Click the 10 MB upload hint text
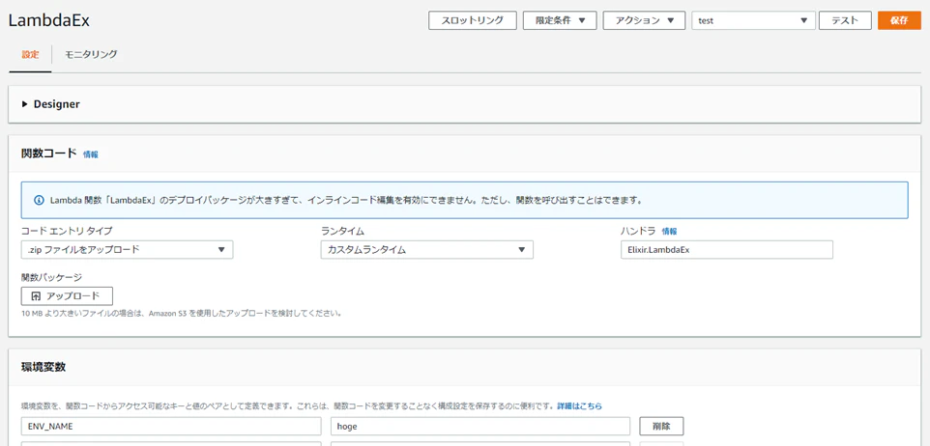Image resolution: width=930 pixels, height=446 pixels. 182,313
